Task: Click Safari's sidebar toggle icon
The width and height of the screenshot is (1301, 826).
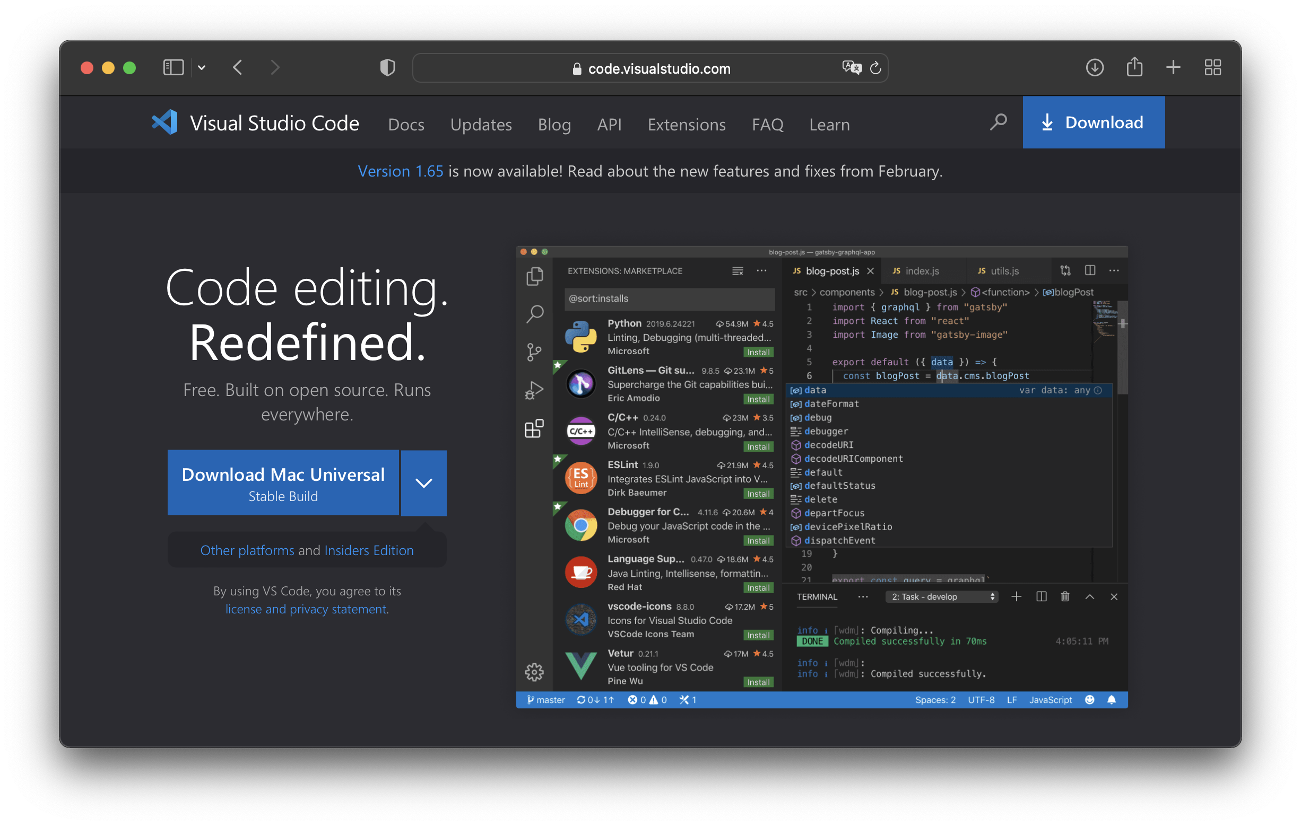Action: click(x=174, y=67)
